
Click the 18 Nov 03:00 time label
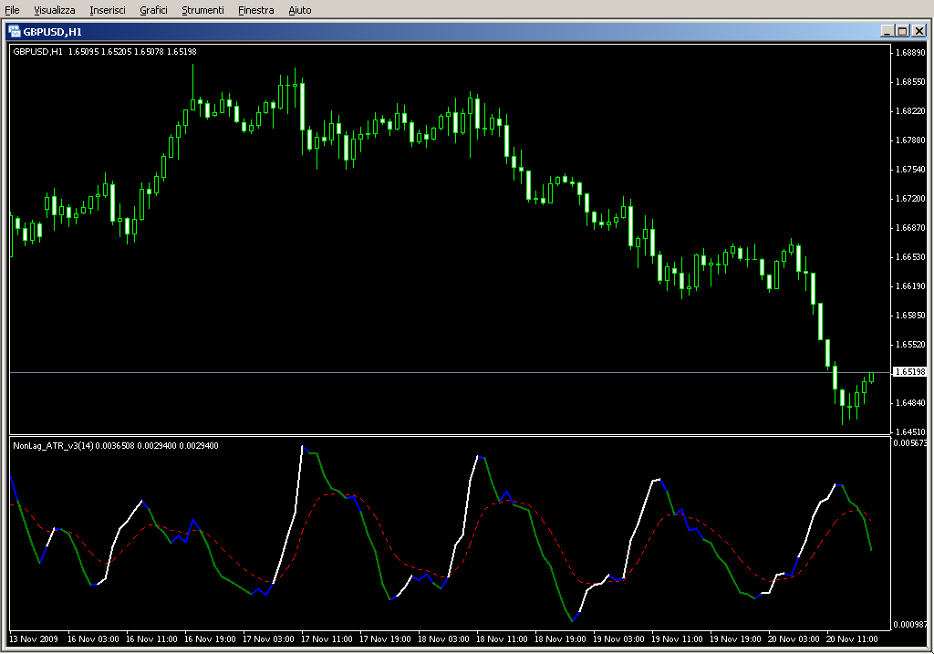click(x=443, y=639)
